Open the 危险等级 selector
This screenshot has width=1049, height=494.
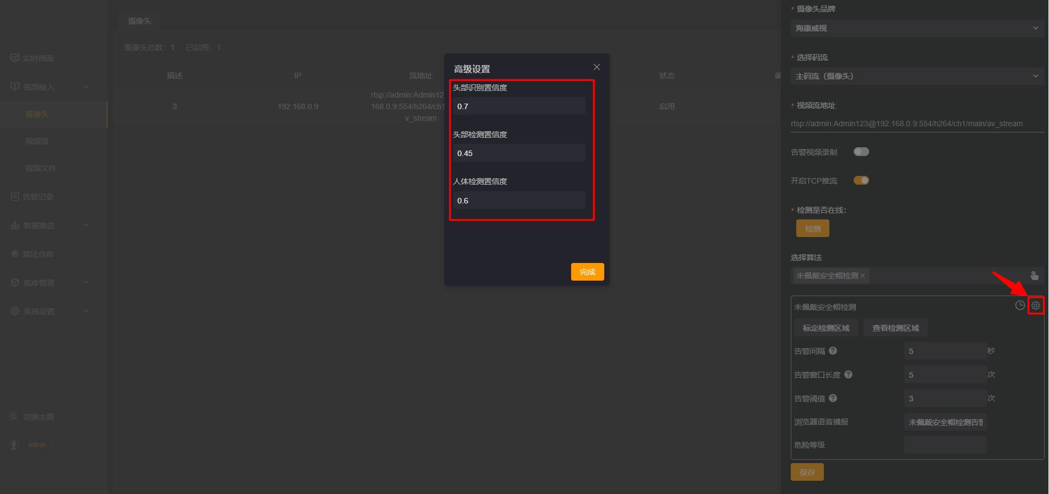945,445
